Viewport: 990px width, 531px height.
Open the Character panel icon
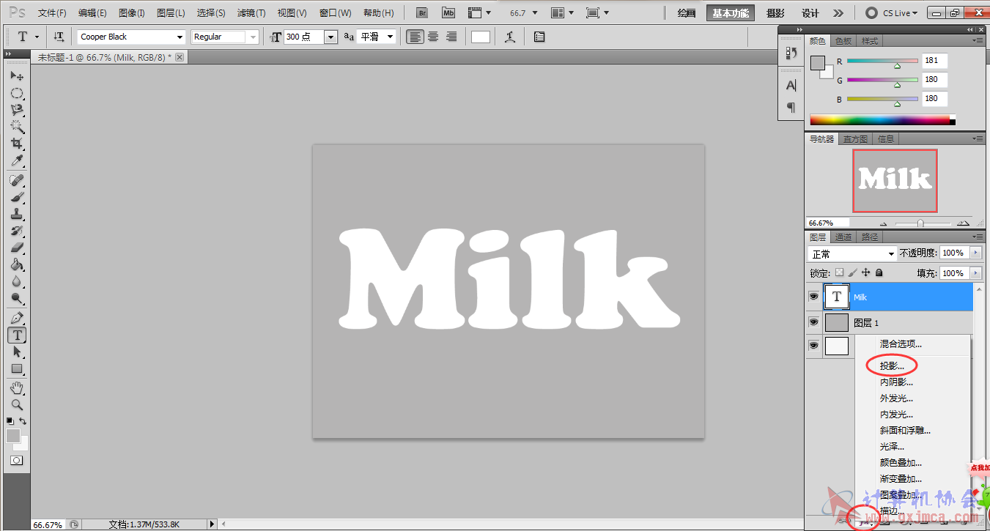pyautogui.click(x=791, y=86)
